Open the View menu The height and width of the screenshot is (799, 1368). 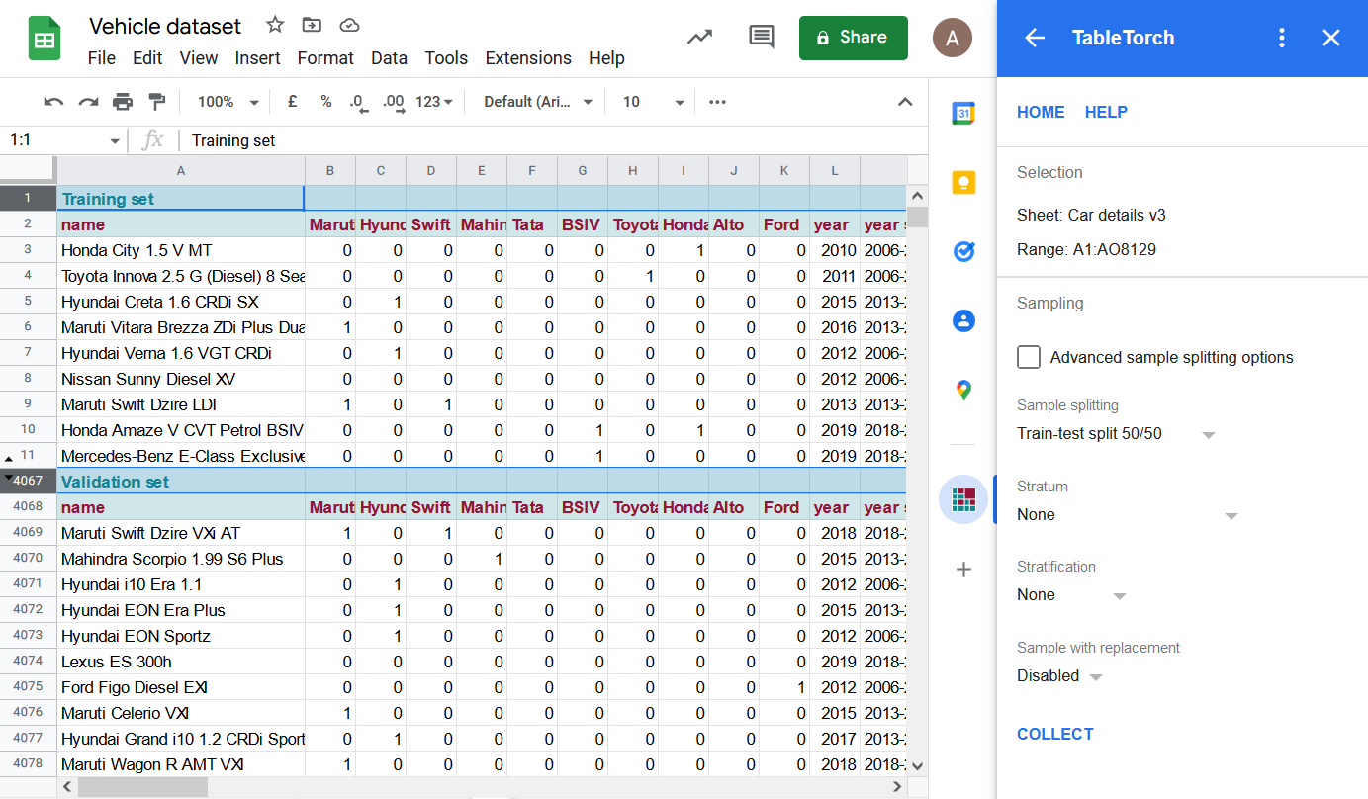coord(199,58)
